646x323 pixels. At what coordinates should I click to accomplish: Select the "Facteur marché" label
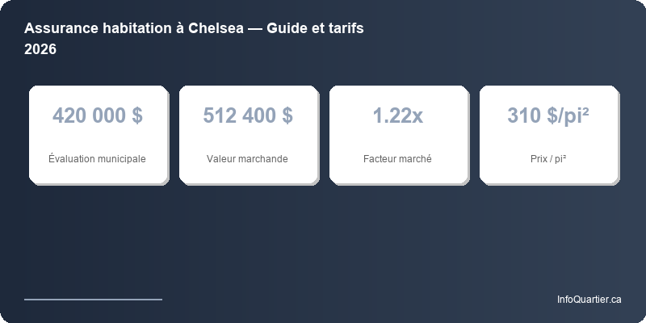[x=398, y=159]
